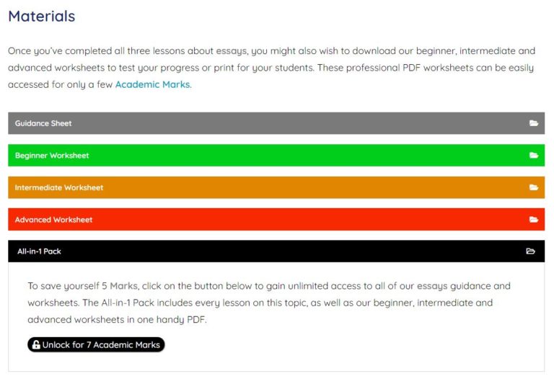Select the grey Guidance Sheet bar

(x=276, y=123)
